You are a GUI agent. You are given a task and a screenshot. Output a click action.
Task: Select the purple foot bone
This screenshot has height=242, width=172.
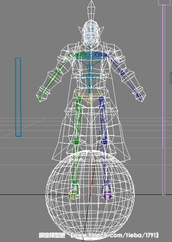tap(107, 196)
